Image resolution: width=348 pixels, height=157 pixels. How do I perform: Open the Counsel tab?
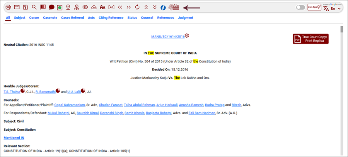147,18
